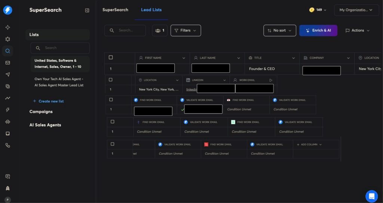The height and width of the screenshot is (203, 383).
Task: Switch to the SuperSearch tab
Action: [x=115, y=10]
